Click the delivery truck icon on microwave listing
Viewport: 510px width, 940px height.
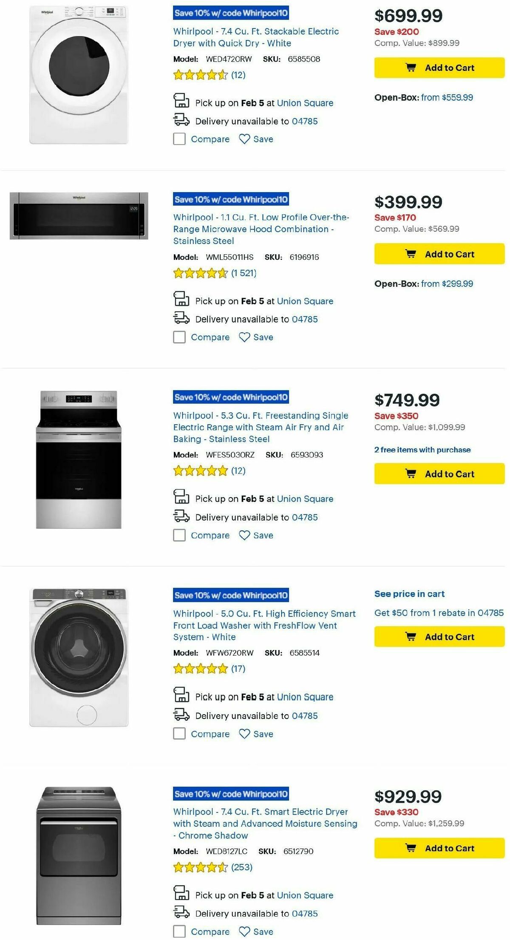click(x=182, y=319)
